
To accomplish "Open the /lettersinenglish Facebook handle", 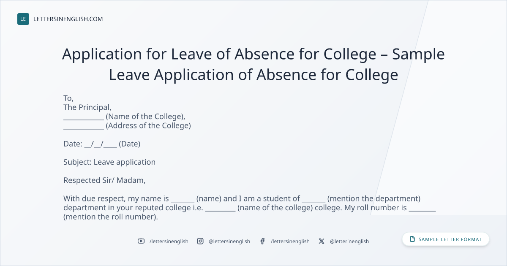I will click(290, 241).
